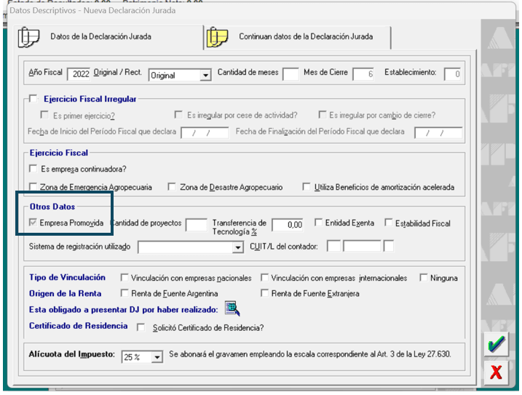Click the Año Fiscal input field
This screenshot has width=522, height=395.
pyautogui.click(x=79, y=74)
